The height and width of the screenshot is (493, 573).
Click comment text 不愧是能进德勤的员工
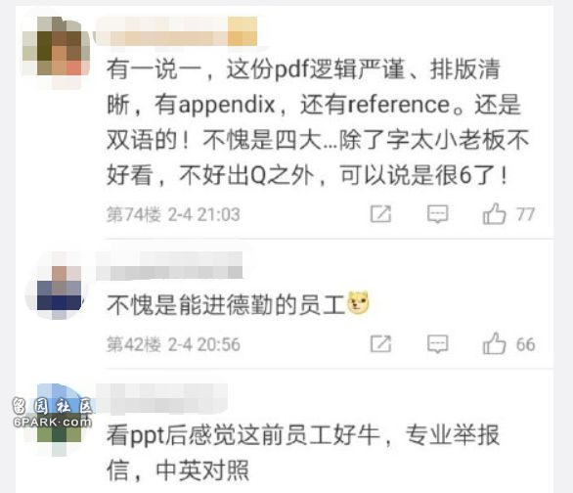coord(226,304)
